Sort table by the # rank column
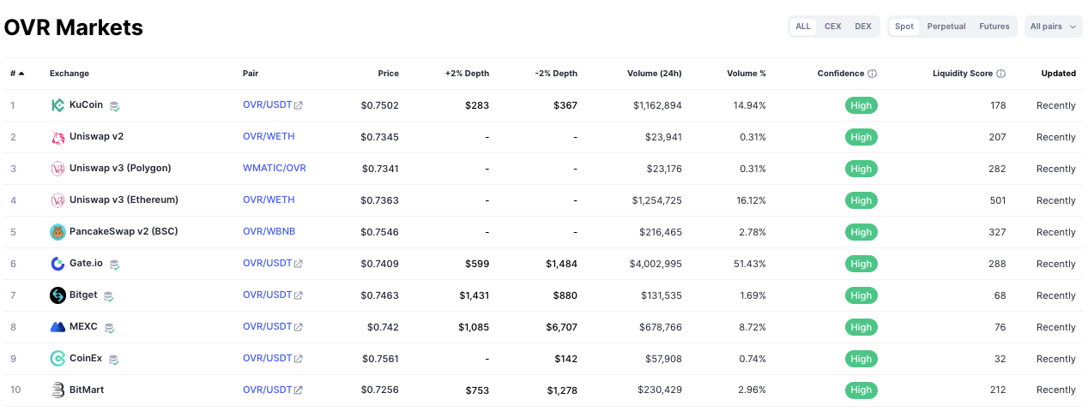The height and width of the screenshot is (411, 1088). [x=17, y=74]
